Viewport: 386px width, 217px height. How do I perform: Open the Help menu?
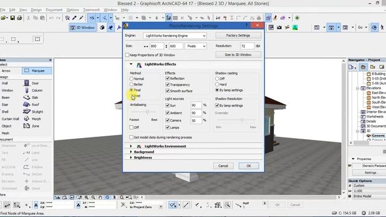coord(125,10)
